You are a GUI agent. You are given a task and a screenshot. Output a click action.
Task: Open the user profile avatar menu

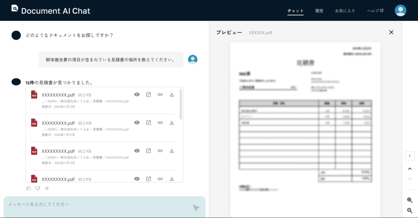[x=400, y=11]
